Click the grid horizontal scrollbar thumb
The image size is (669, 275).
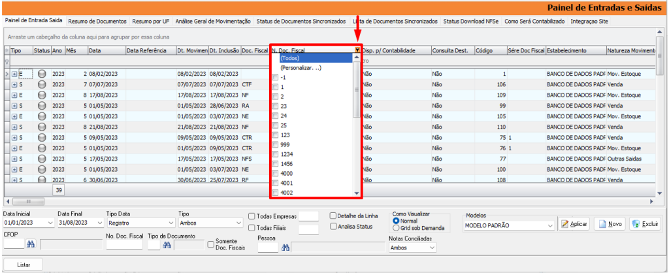coord(28,201)
